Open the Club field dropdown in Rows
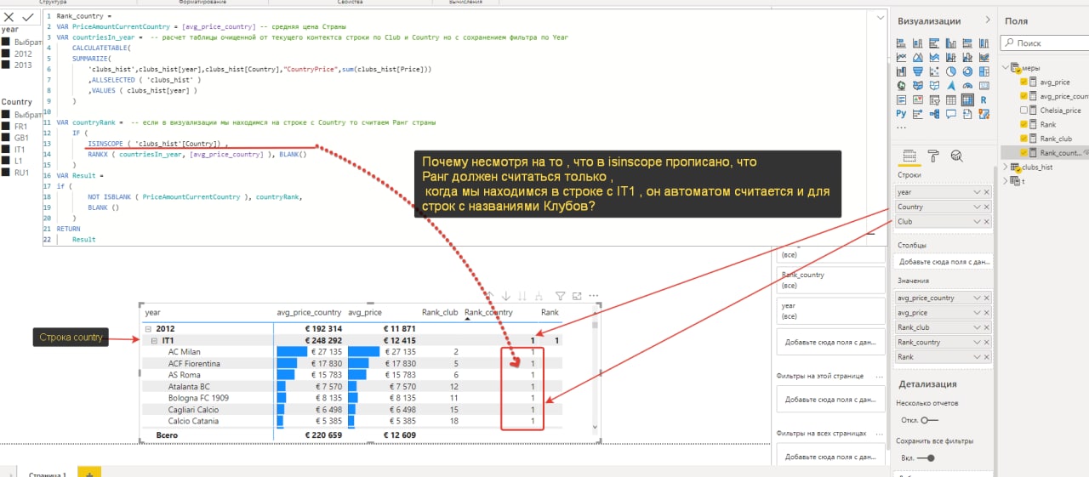The image size is (1089, 477). 977,221
